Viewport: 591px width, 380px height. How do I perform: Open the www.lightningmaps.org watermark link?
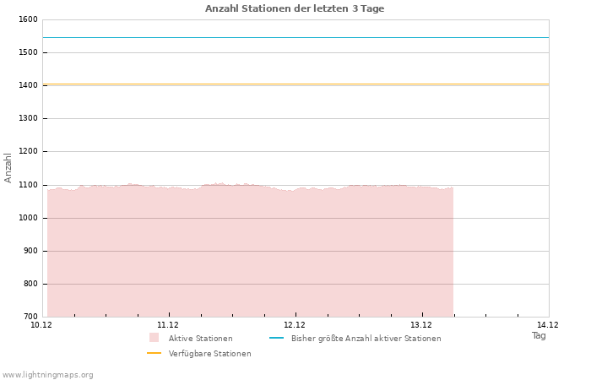point(48,375)
